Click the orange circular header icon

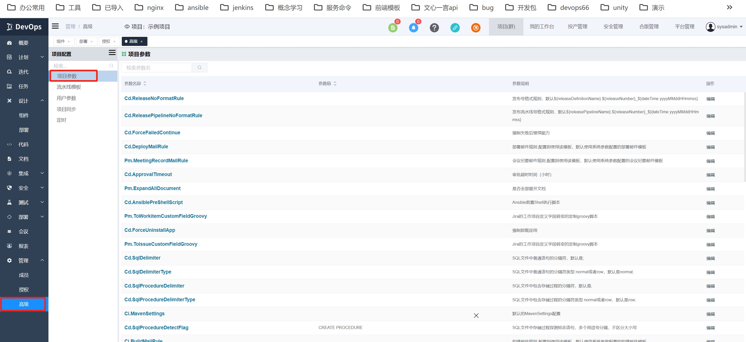[475, 27]
